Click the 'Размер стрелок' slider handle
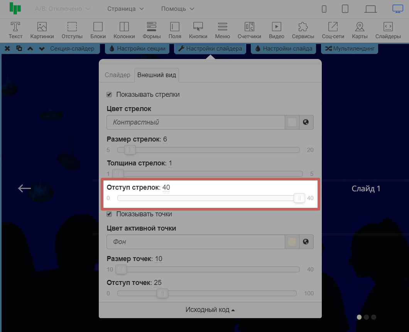 130,150
